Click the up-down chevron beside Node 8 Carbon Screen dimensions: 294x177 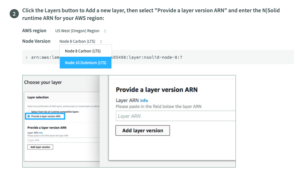[x=101, y=42]
